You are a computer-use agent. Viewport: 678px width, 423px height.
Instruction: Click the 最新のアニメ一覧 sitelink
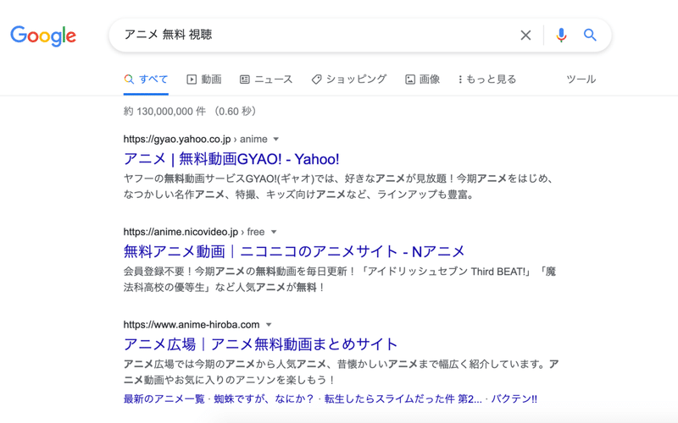click(164, 398)
